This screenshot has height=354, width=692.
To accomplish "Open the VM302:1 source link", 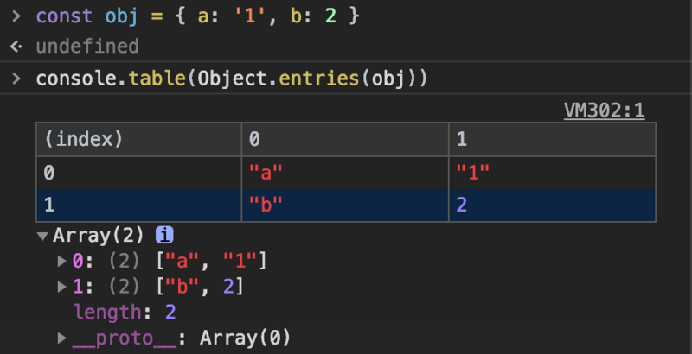I will 604,111.
